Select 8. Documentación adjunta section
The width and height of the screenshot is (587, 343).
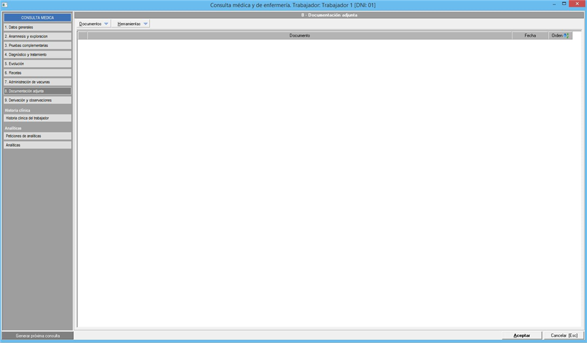[37, 91]
